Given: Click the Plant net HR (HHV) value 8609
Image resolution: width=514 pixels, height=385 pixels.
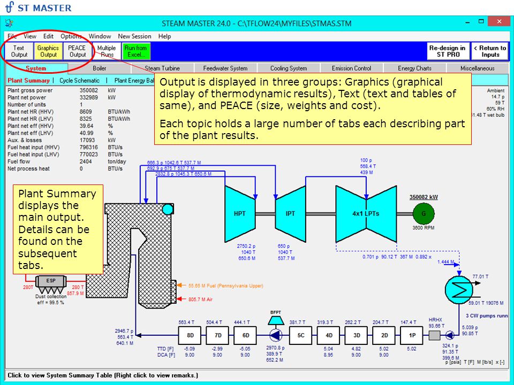Looking at the screenshot, I should click(x=86, y=112).
